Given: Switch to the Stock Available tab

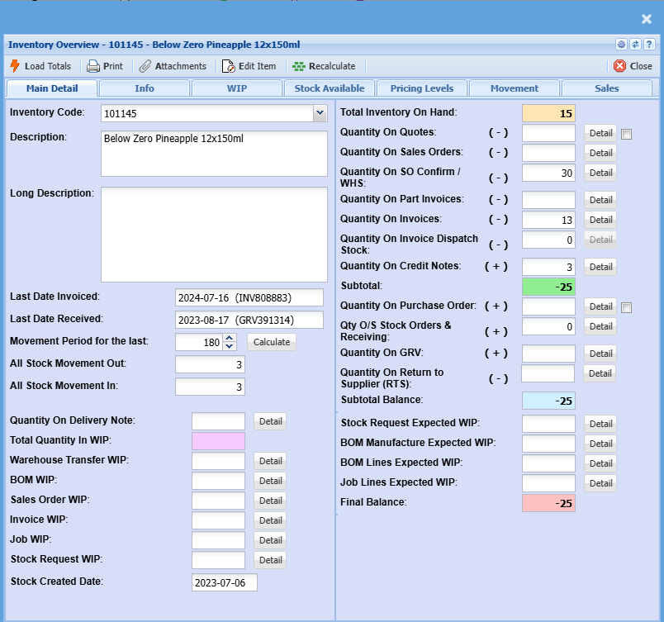Looking at the screenshot, I should click(330, 88).
